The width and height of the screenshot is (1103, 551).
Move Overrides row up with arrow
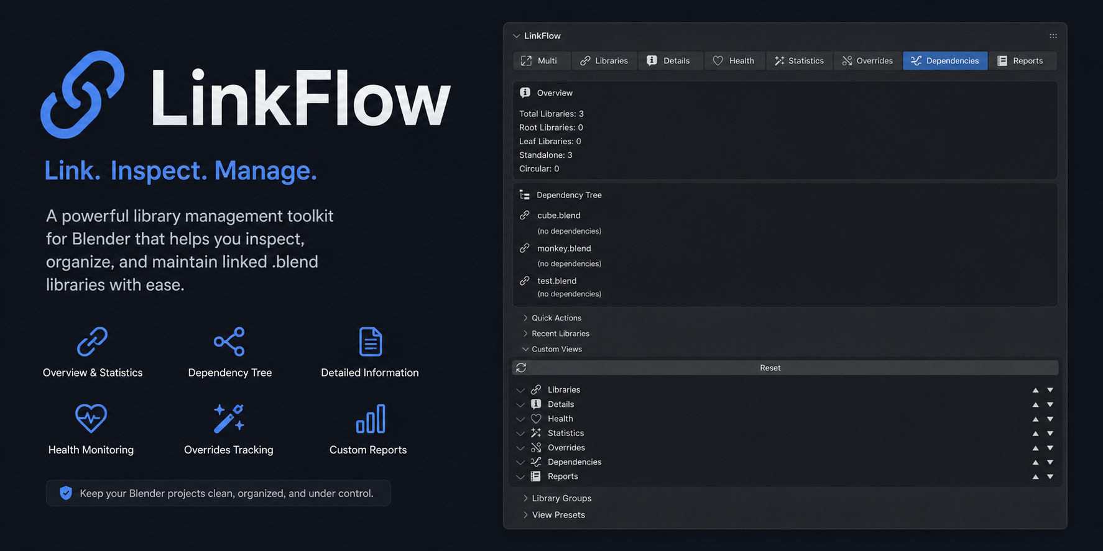[x=1035, y=448]
